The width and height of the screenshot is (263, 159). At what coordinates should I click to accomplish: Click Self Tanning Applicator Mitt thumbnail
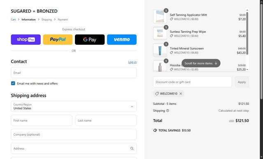click(160, 16)
